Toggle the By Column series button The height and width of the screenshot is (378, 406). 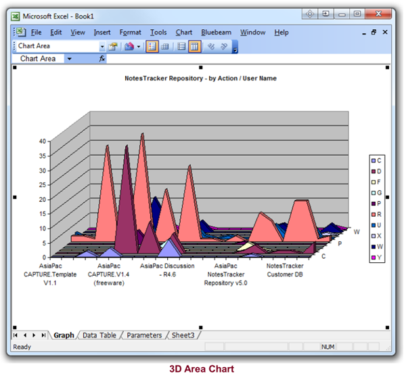pyautogui.click(x=194, y=46)
